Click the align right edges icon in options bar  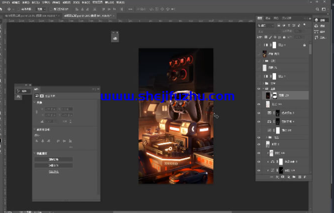coord(88,9)
